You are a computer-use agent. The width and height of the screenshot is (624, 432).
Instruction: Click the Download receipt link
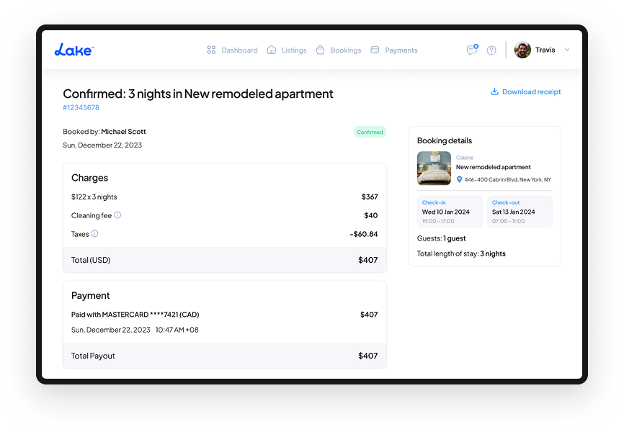click(531, 92)
